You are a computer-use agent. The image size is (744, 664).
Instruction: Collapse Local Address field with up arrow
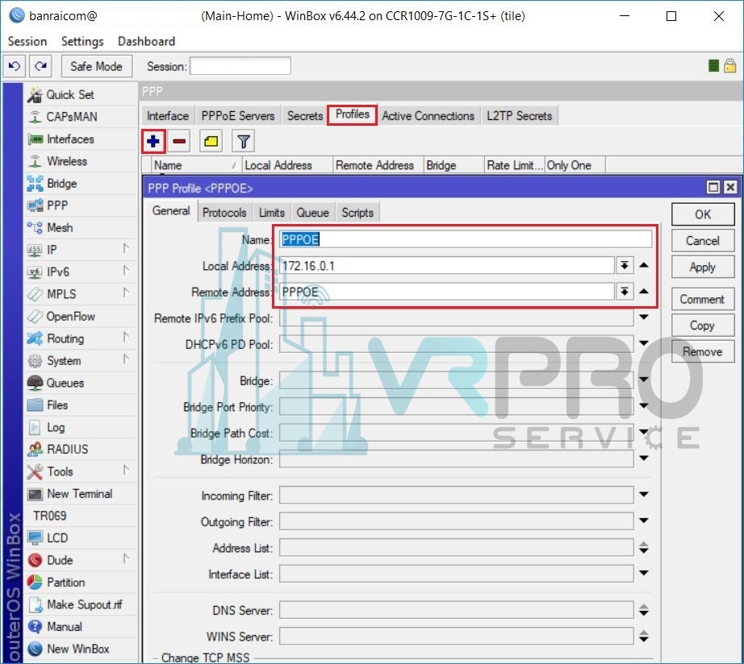(x=644, y=265)
